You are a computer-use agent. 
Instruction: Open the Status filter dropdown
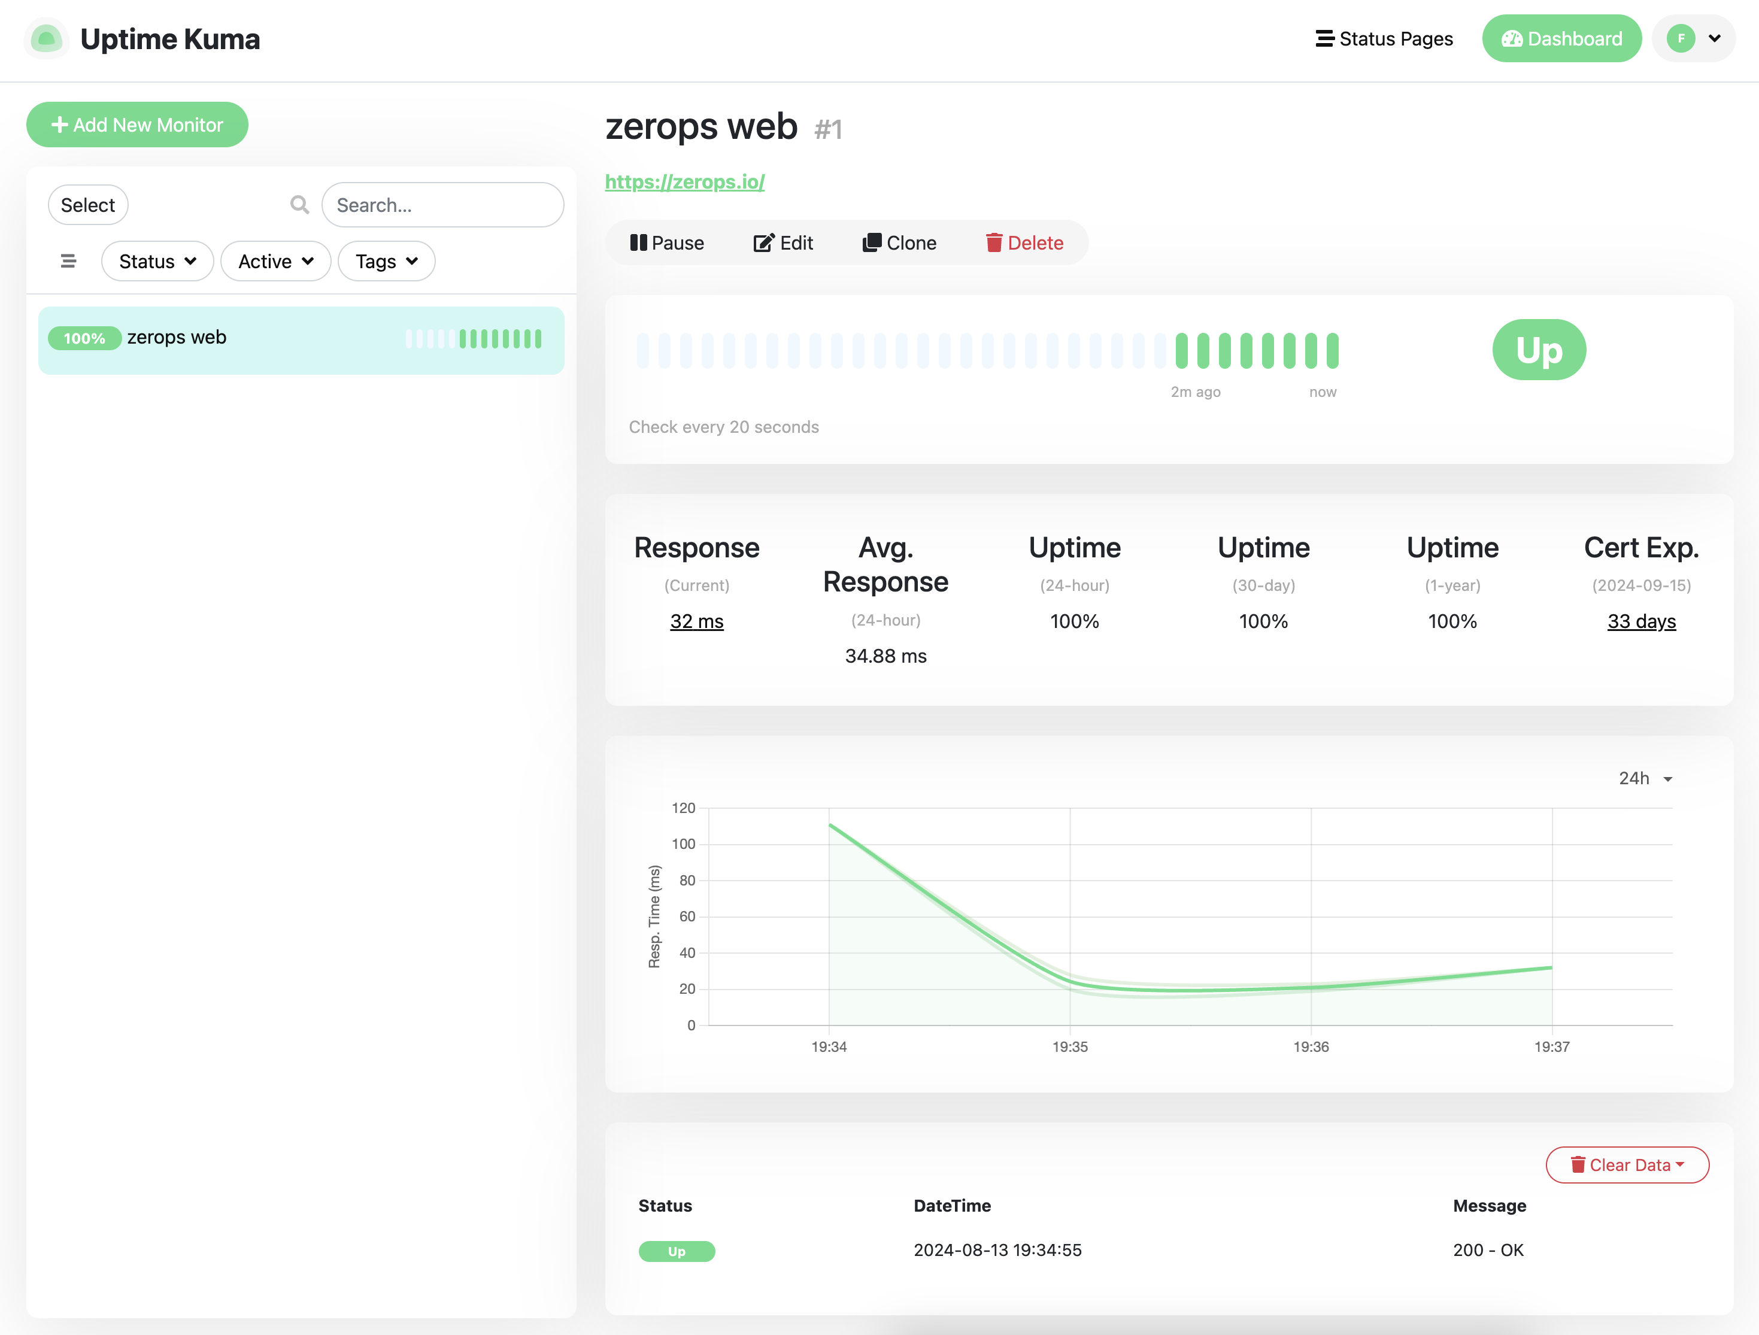(157, 261)
